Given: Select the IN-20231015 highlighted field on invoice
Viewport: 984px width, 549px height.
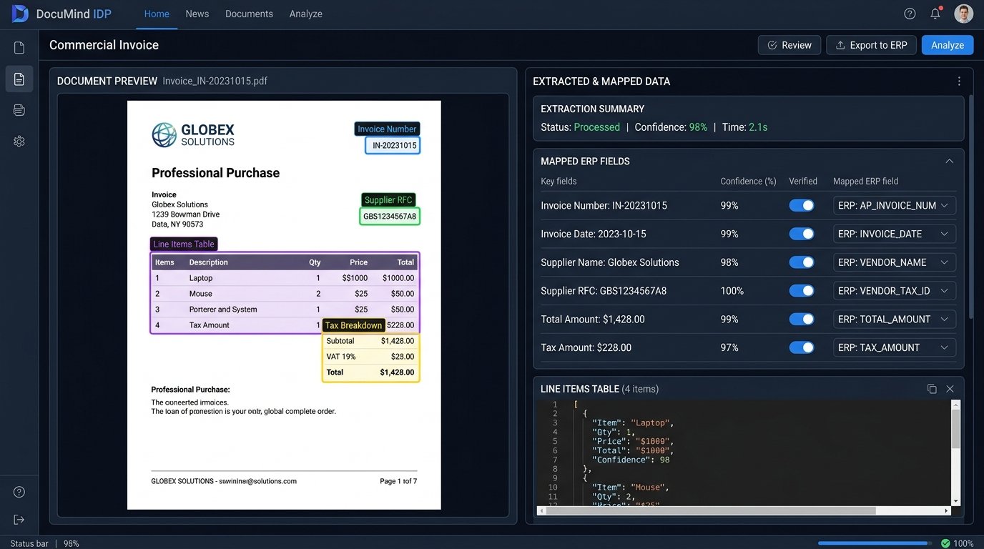Looking at the screenshot, I should click(x=393, y=145).
